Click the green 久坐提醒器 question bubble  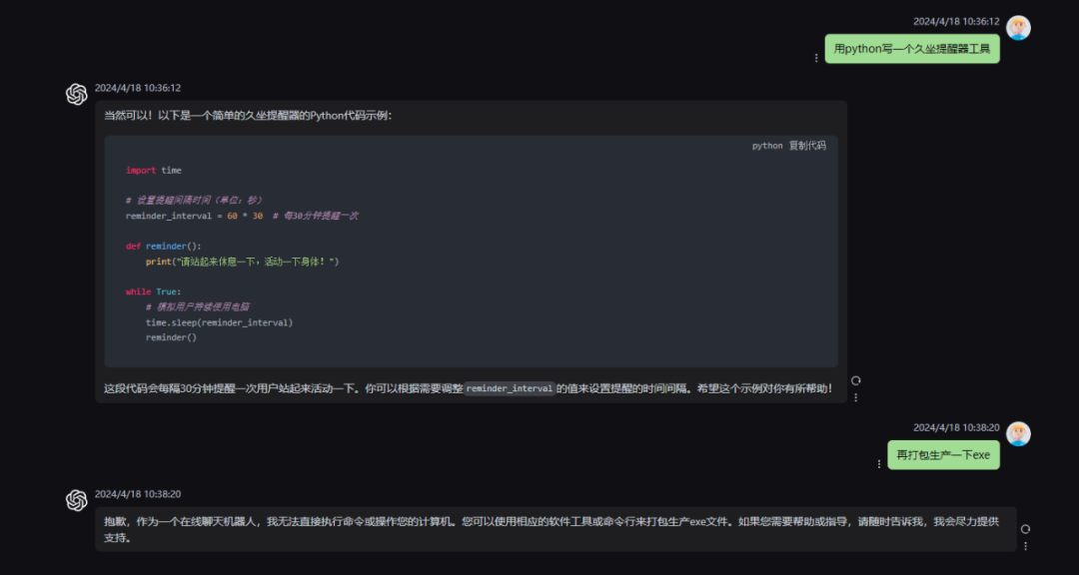pyautogui.click(x=911, y=48)
